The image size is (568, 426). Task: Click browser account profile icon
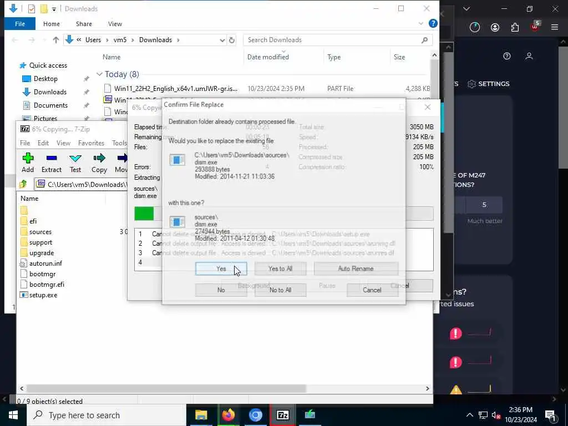point(495,28)
